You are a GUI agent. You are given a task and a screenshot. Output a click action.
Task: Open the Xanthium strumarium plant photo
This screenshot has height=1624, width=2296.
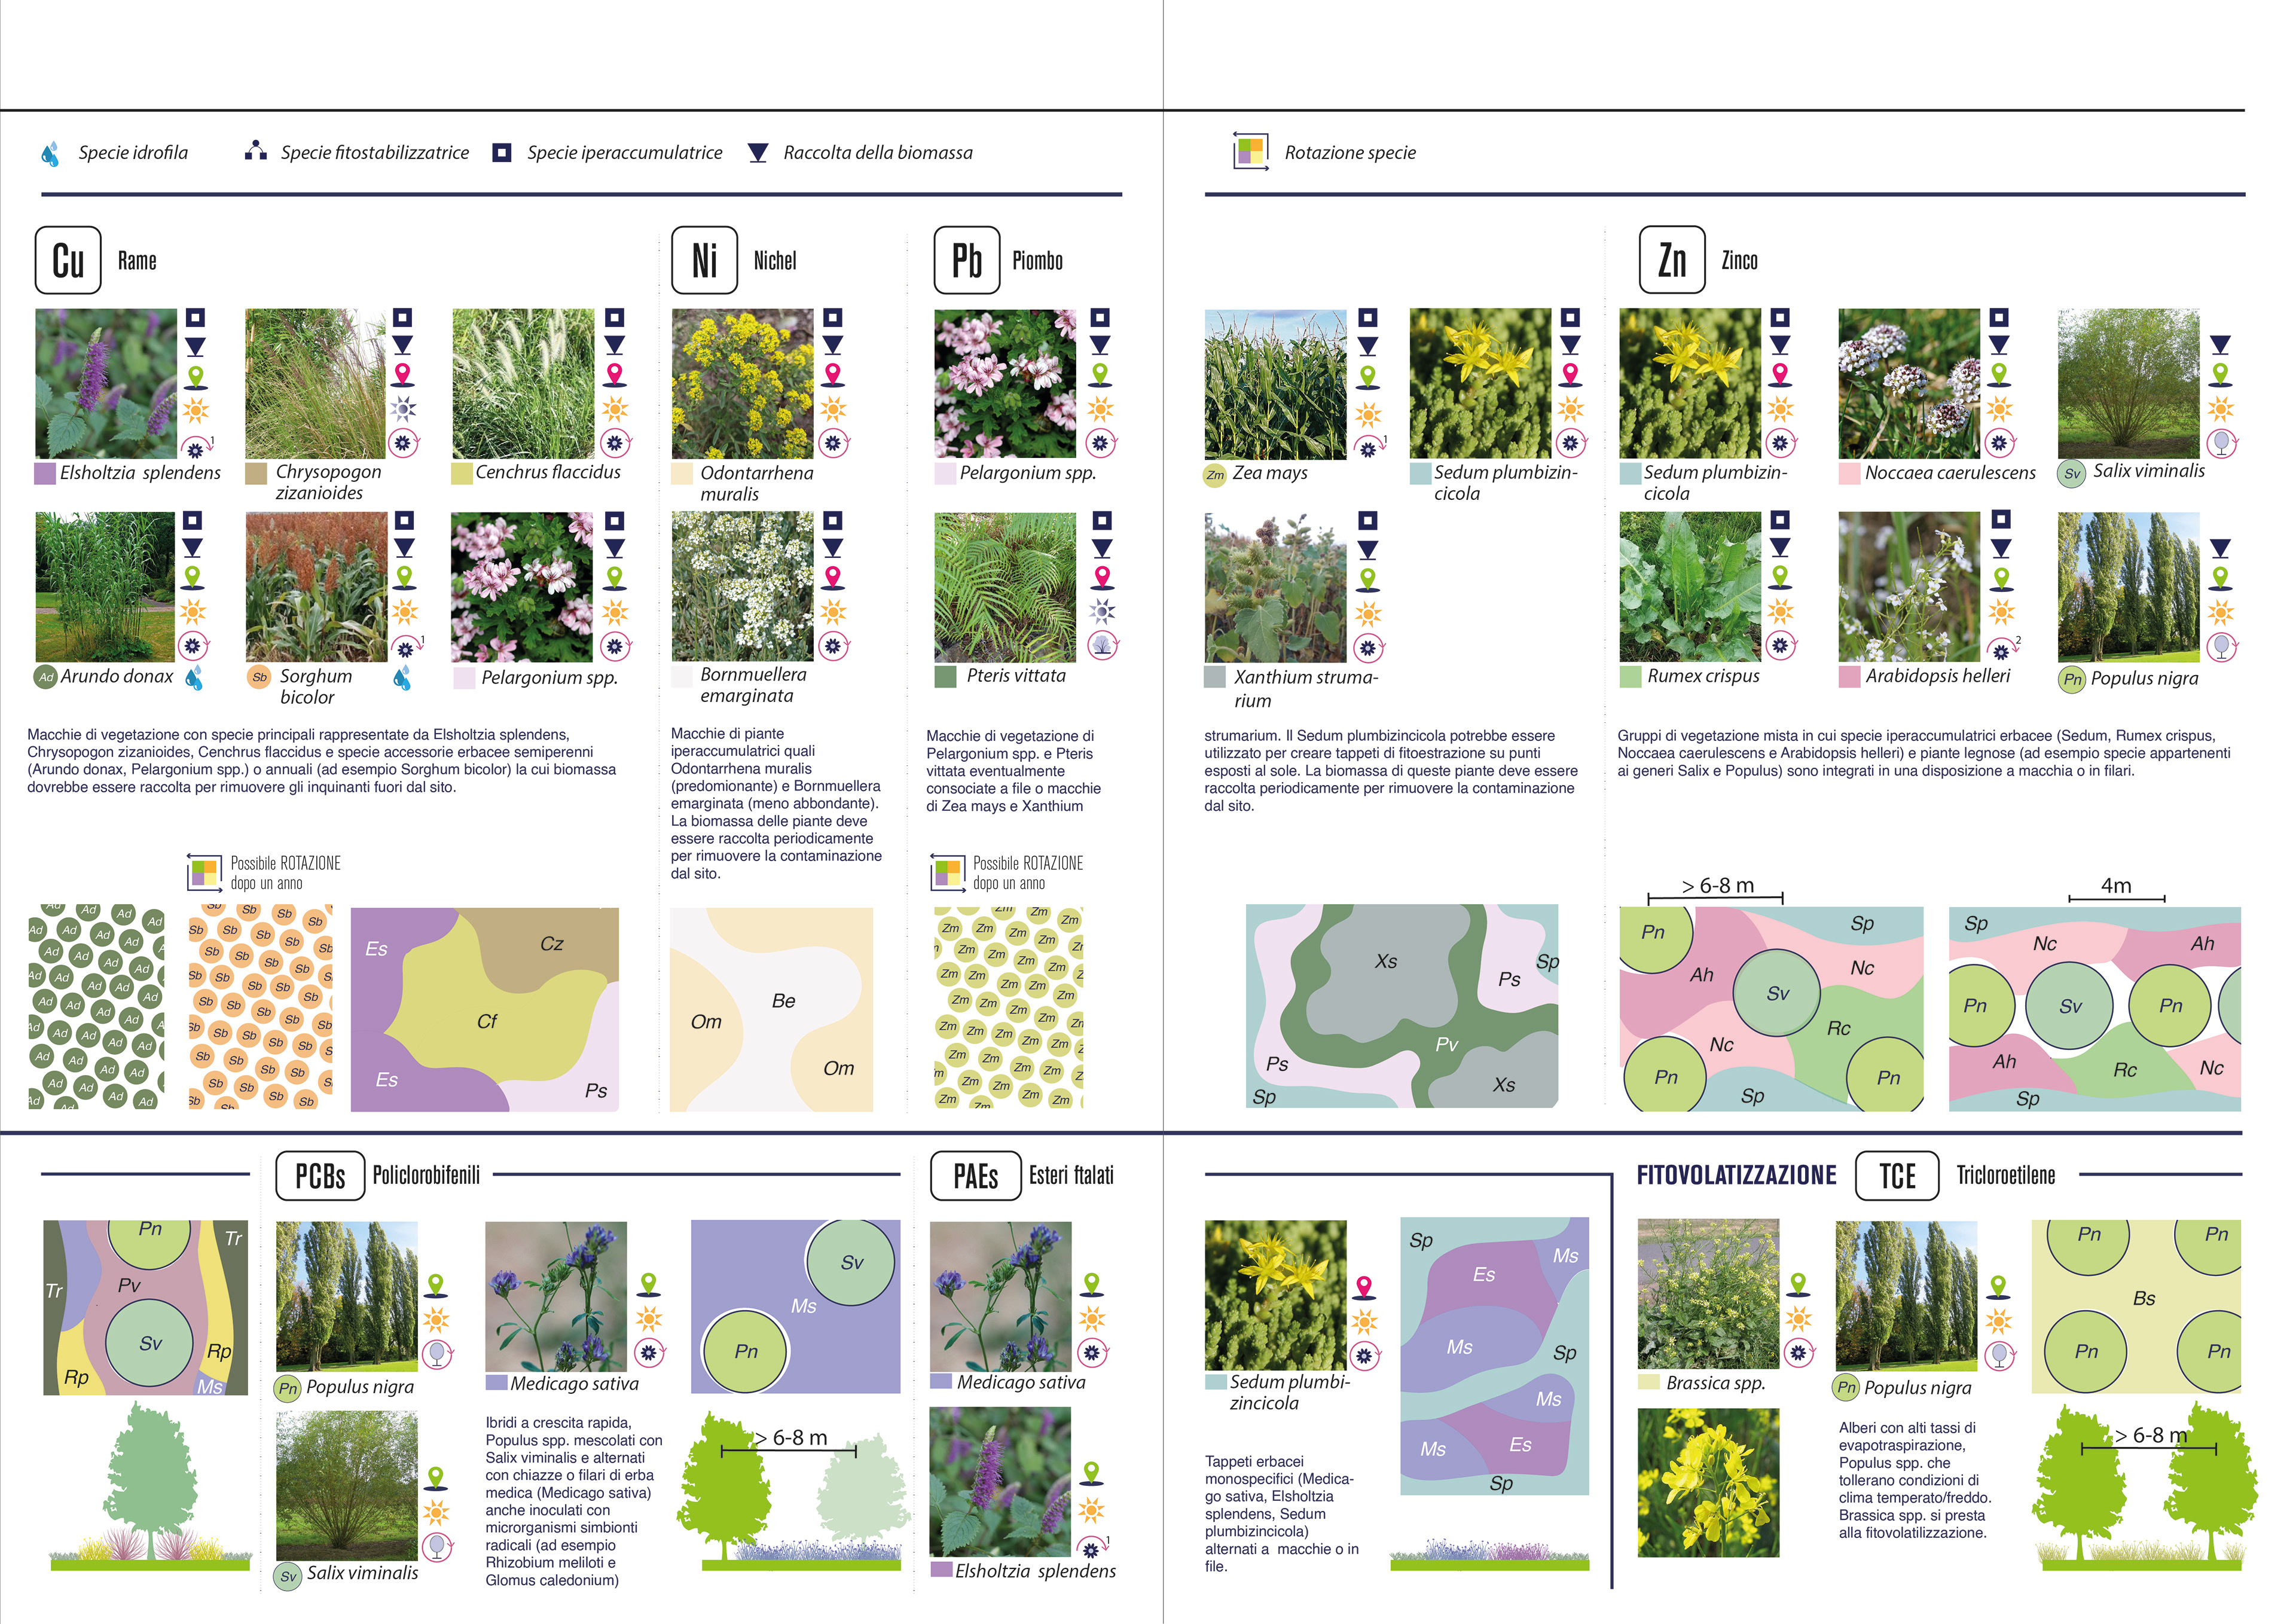pos(1275,588)
